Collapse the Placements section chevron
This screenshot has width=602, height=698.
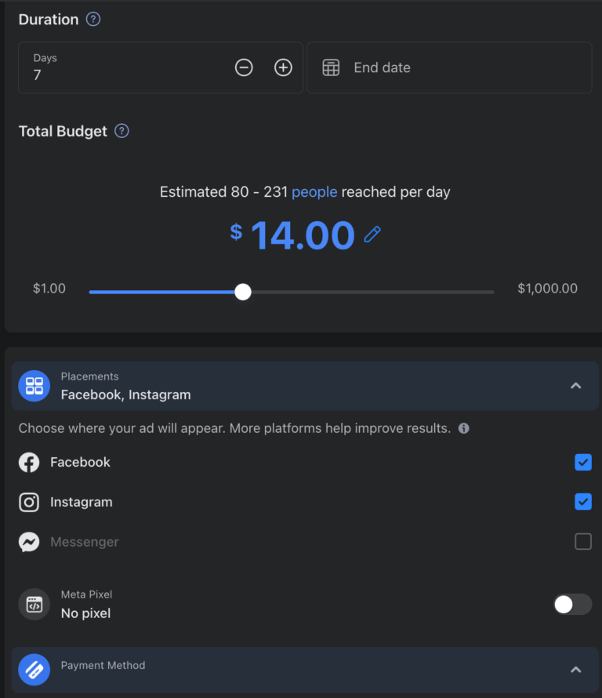click(575, 386)
